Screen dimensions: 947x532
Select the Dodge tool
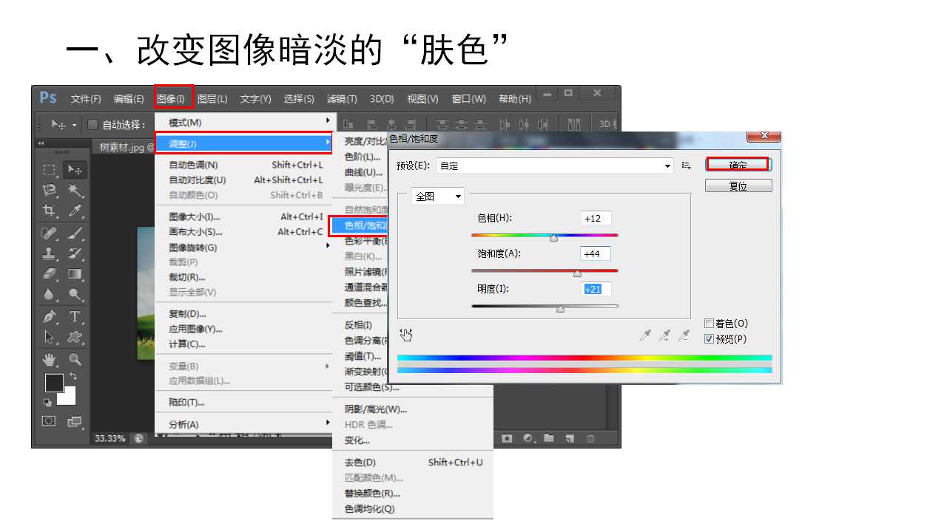pos(75,295)
